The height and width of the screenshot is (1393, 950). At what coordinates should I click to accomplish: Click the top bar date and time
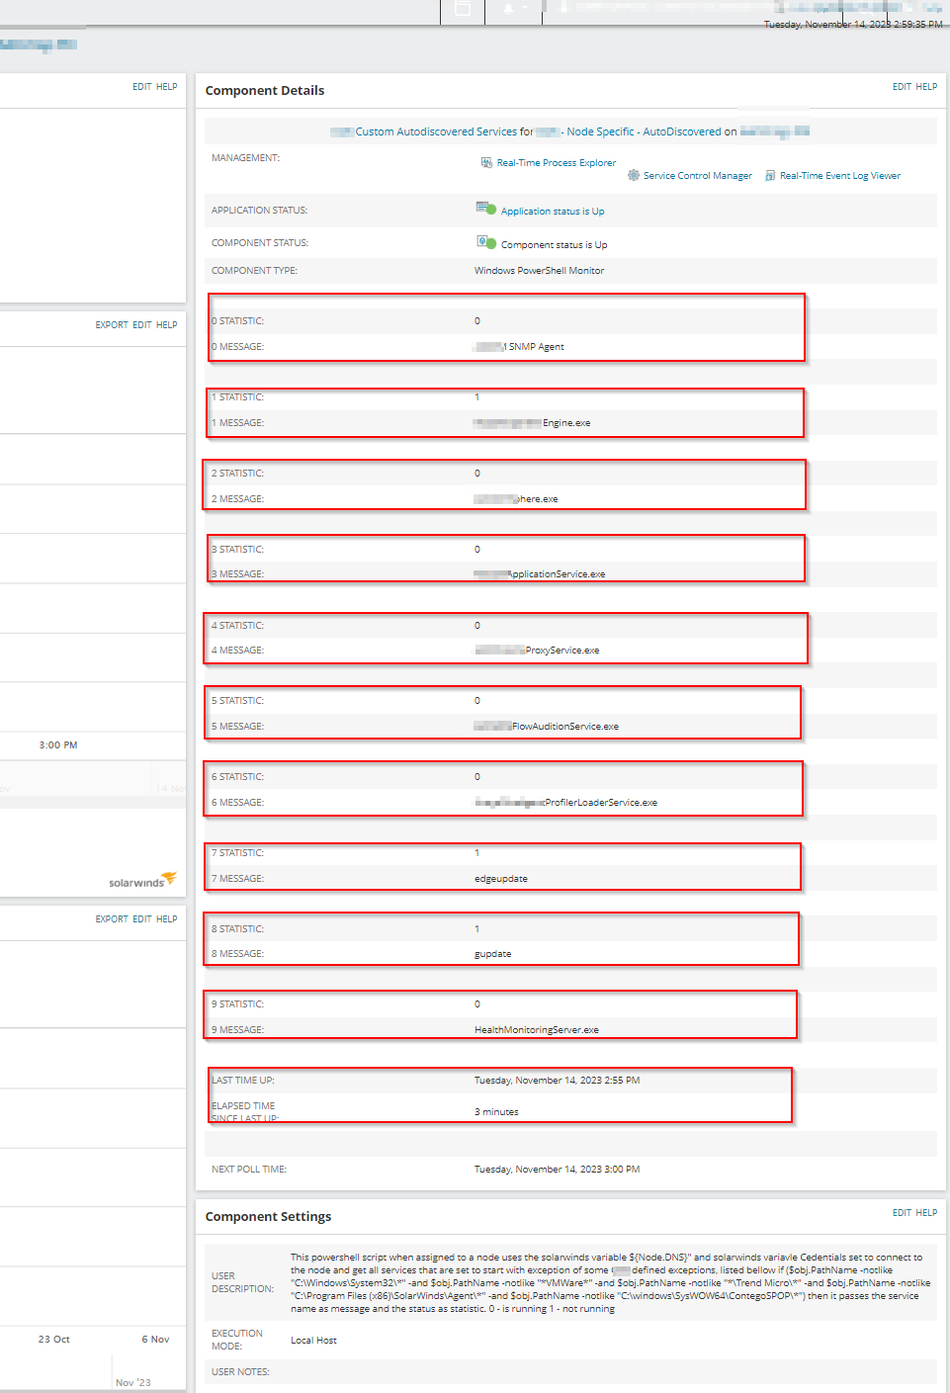coord(853,25)
